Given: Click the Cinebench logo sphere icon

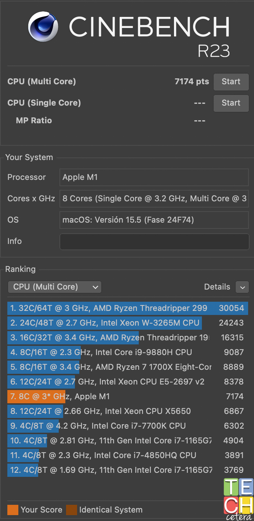Looking at the screenshot, I should coord(43,26).
